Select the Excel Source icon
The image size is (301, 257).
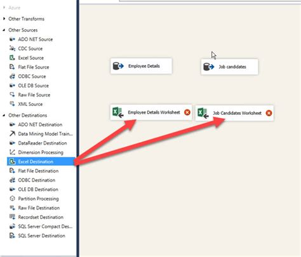(x=12, y=58)
